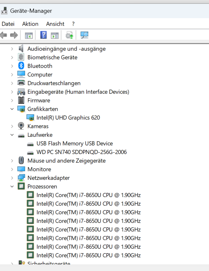Open Help via the blue question-mark icon
The image size is (209, 271).
point(43,35)
